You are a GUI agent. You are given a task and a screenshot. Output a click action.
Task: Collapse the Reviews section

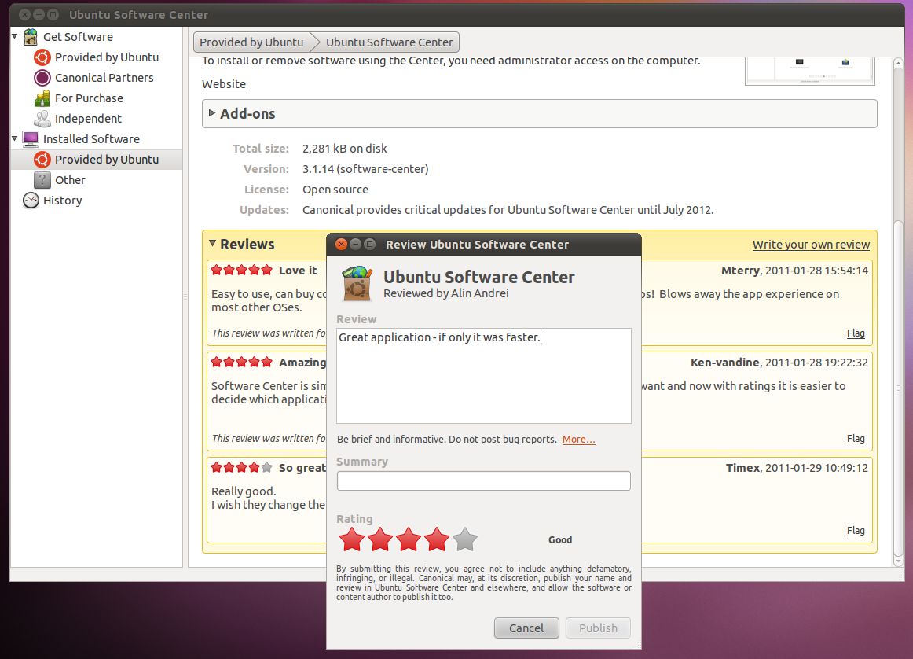(212, 244)
